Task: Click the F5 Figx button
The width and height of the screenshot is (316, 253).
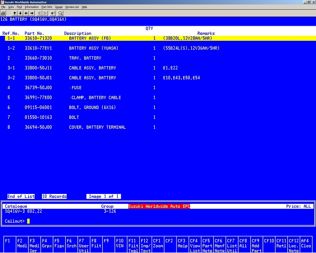Action: pyautogui.click(x=59, y=244)
